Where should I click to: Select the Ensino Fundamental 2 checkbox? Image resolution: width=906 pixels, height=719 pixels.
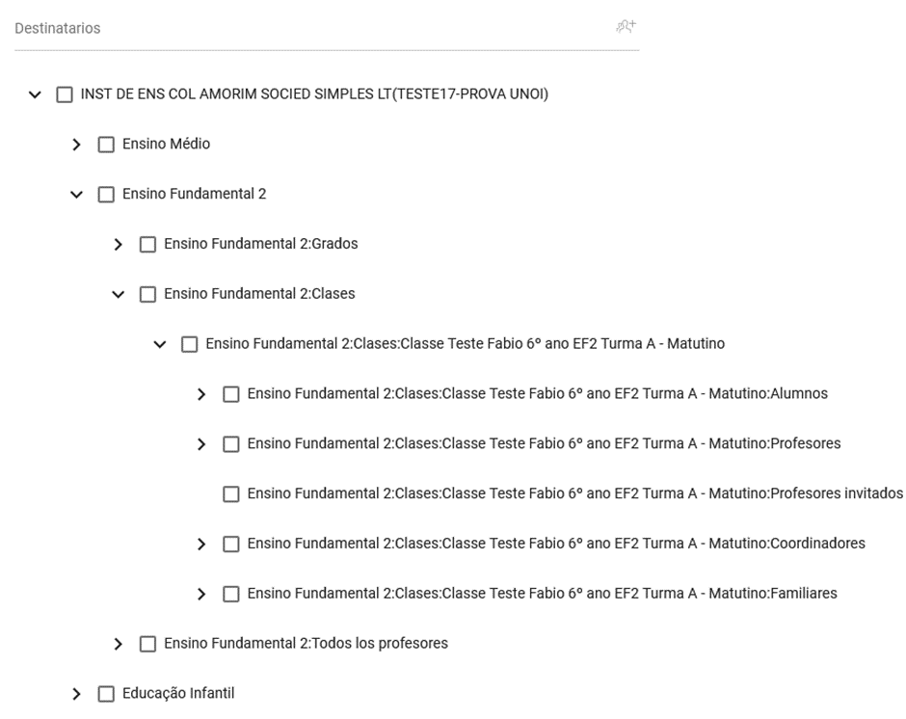tap(106, 195)
